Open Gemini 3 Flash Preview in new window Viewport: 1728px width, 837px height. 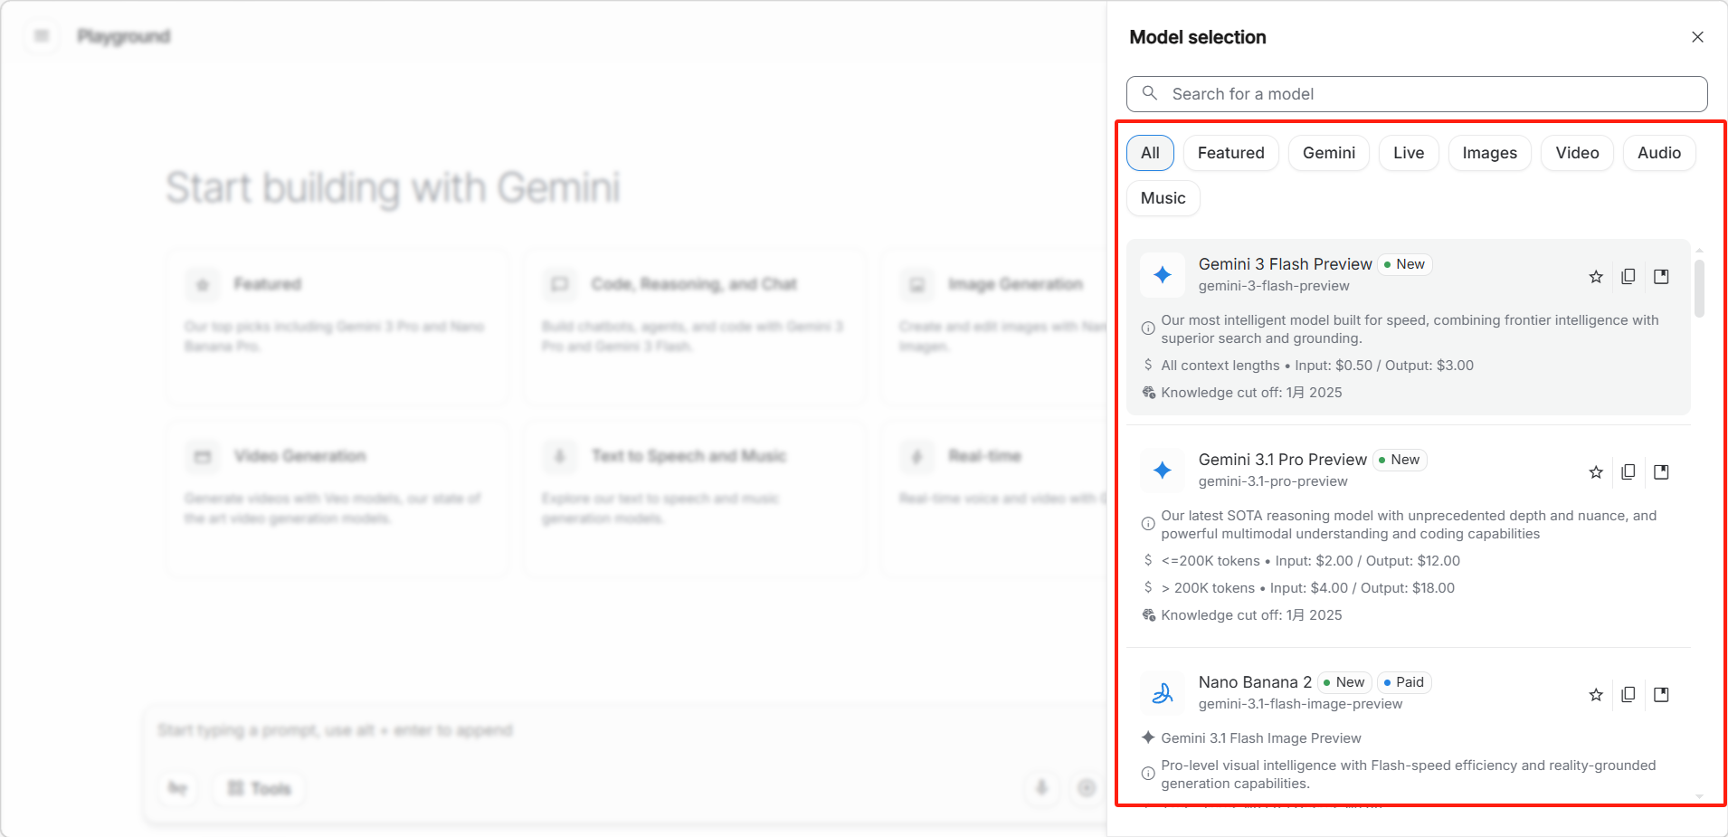[x=1661, y=277]
